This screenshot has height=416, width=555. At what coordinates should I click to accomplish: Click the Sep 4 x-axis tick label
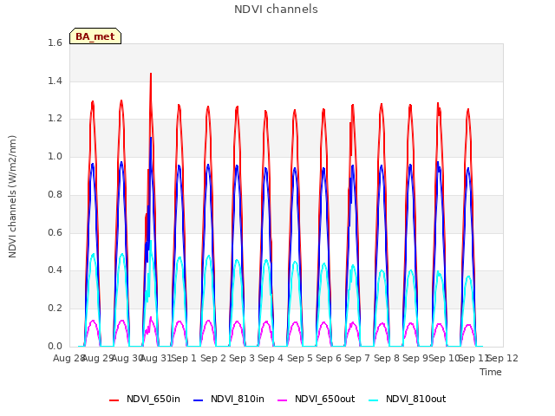pyautogui.click(x=271, y=358)
